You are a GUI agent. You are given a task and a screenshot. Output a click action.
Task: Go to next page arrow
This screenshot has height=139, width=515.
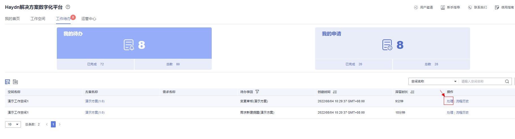click(x=60, y=124)
